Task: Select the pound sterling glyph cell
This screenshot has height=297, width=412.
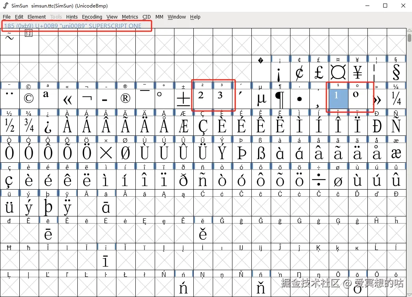Action: pyautogui.click(x=319, y=72)
